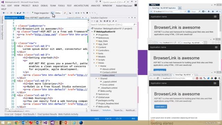Click the Home icon in Solution Explorer toolbar
The image size is (222, 125).
[x=97, y=21]
